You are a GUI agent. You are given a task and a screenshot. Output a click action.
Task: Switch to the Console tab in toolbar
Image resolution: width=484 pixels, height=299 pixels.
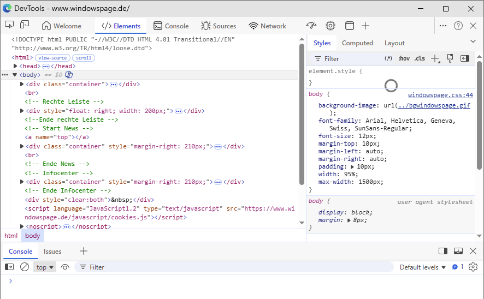click(171, 26)
